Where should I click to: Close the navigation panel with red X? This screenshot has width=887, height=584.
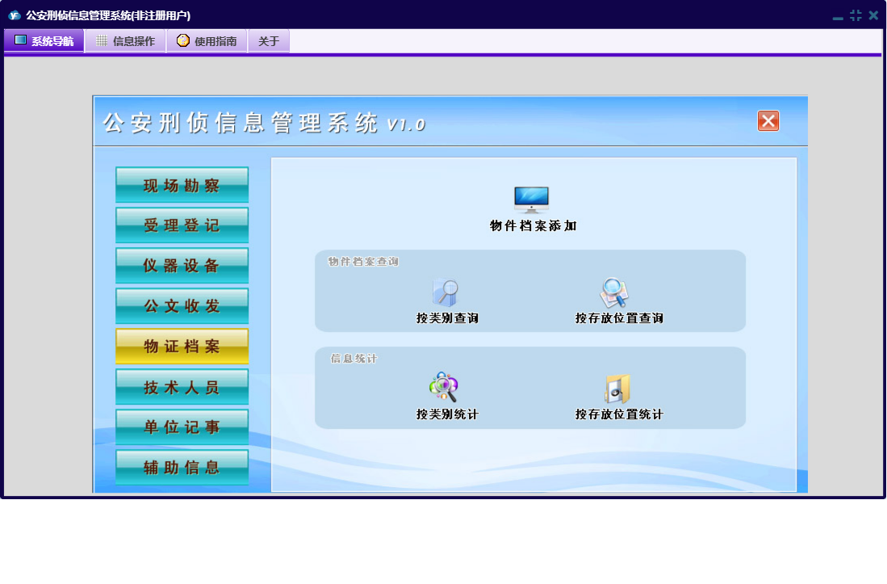pyautogui.click(x=768, y=121)
